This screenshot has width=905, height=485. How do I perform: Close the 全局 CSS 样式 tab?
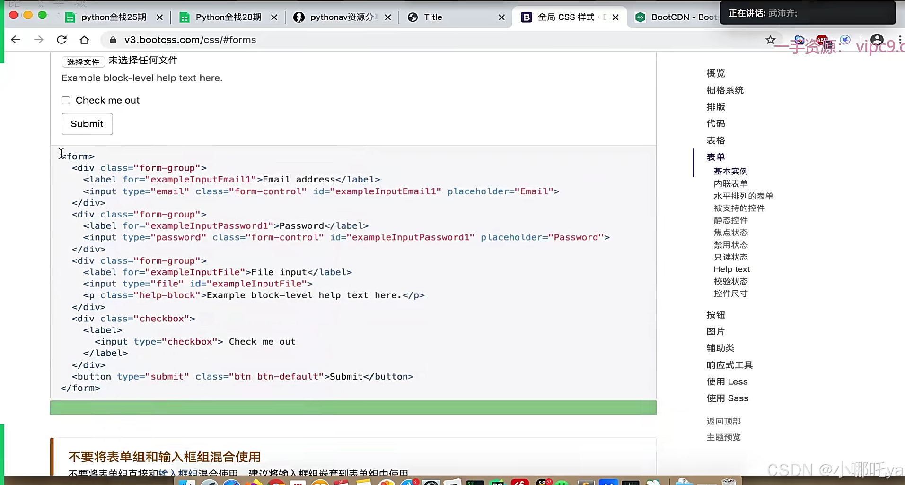(x=615, y=17)
